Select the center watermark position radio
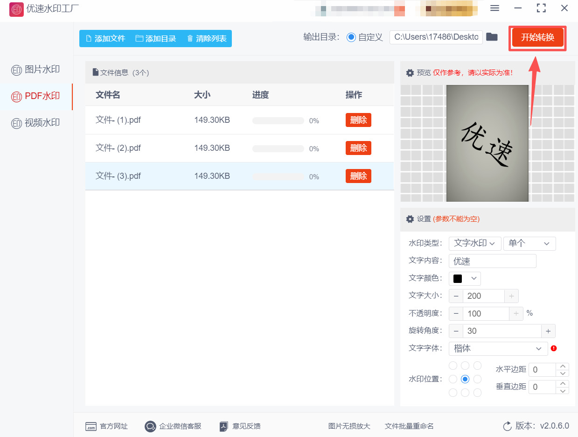This screenshot has height=437, width=578. 465,379
